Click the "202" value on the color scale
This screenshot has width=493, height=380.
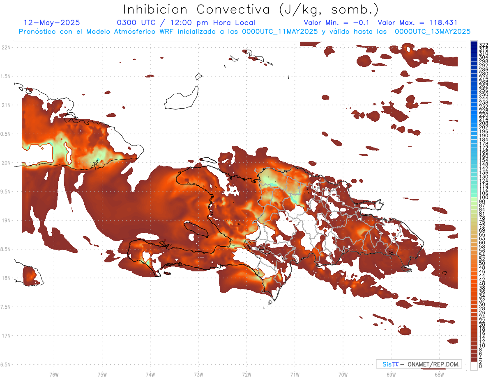(484, 127)
